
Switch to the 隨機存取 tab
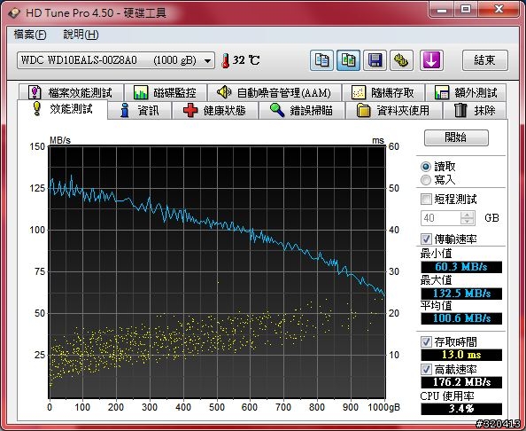pos(383,92)
